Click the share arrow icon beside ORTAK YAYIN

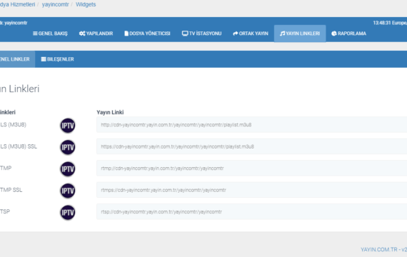(x=236, y=34)
